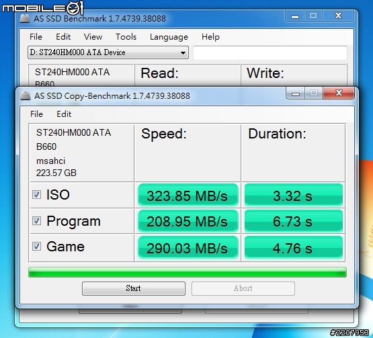373x338 pixels.
Task: Click the B660 firmware text in Copy-Benchmark
Action: tap(46, 146)
